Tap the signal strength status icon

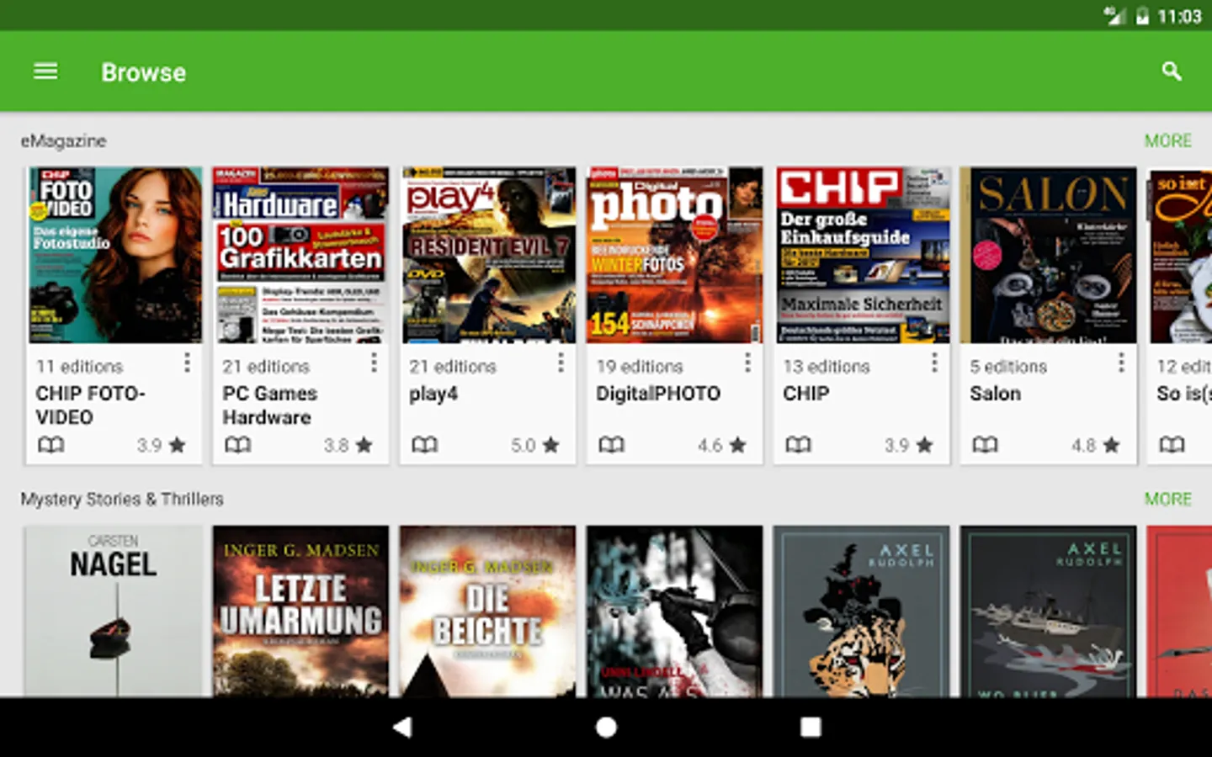[x=1114, y=16]
